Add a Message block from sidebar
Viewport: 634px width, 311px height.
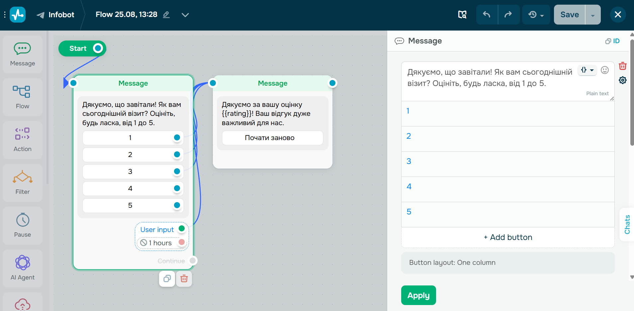[x=23, y=54]
